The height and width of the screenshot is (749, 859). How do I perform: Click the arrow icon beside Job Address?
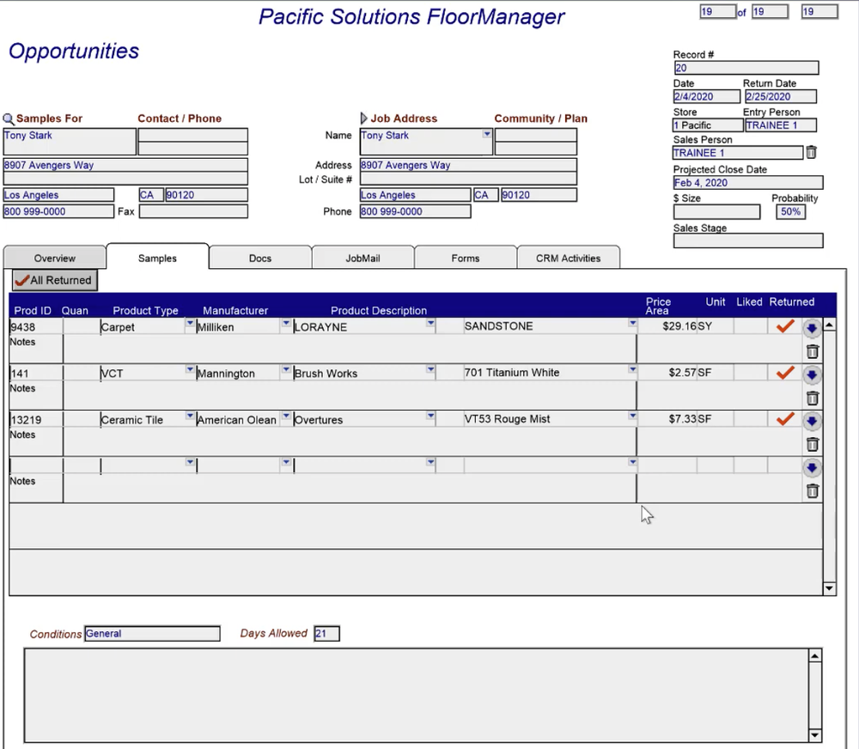click(363, 119)
